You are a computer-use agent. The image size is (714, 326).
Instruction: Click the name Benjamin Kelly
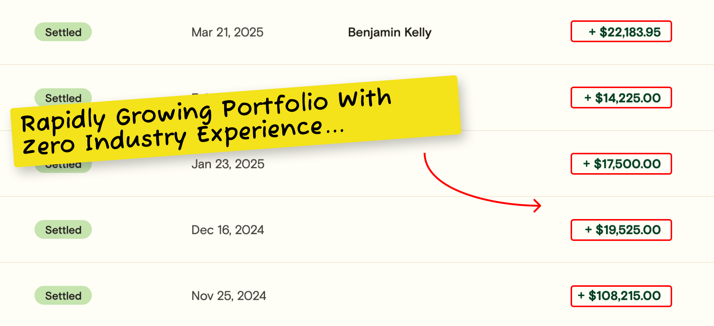tap(389, 33)
